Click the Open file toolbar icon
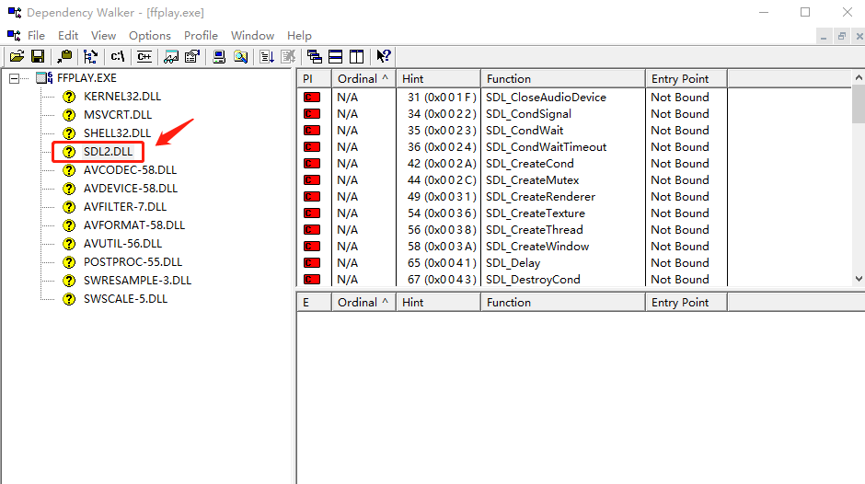865x484 pixels. (x=17, y=56)
